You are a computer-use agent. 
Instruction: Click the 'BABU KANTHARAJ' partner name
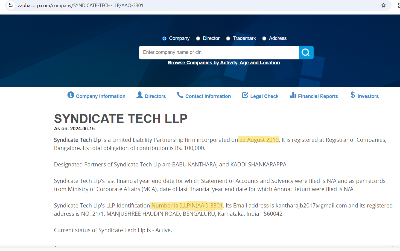(x=195, y=165)
